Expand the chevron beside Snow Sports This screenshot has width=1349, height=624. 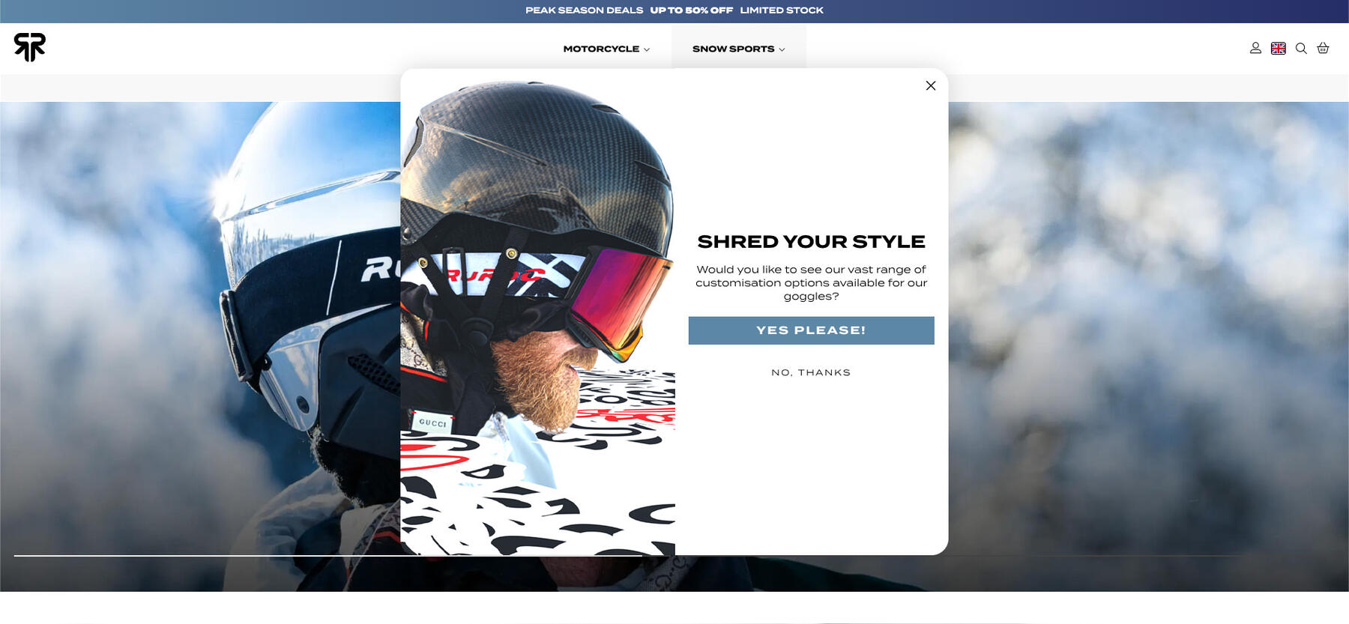pyautogui.click(x=782, y=49)
